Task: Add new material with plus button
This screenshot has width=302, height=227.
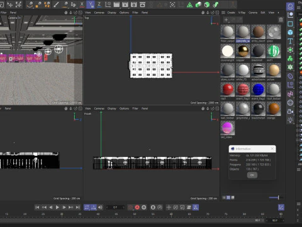Action: pyautogui.click(x=226, y=20)
